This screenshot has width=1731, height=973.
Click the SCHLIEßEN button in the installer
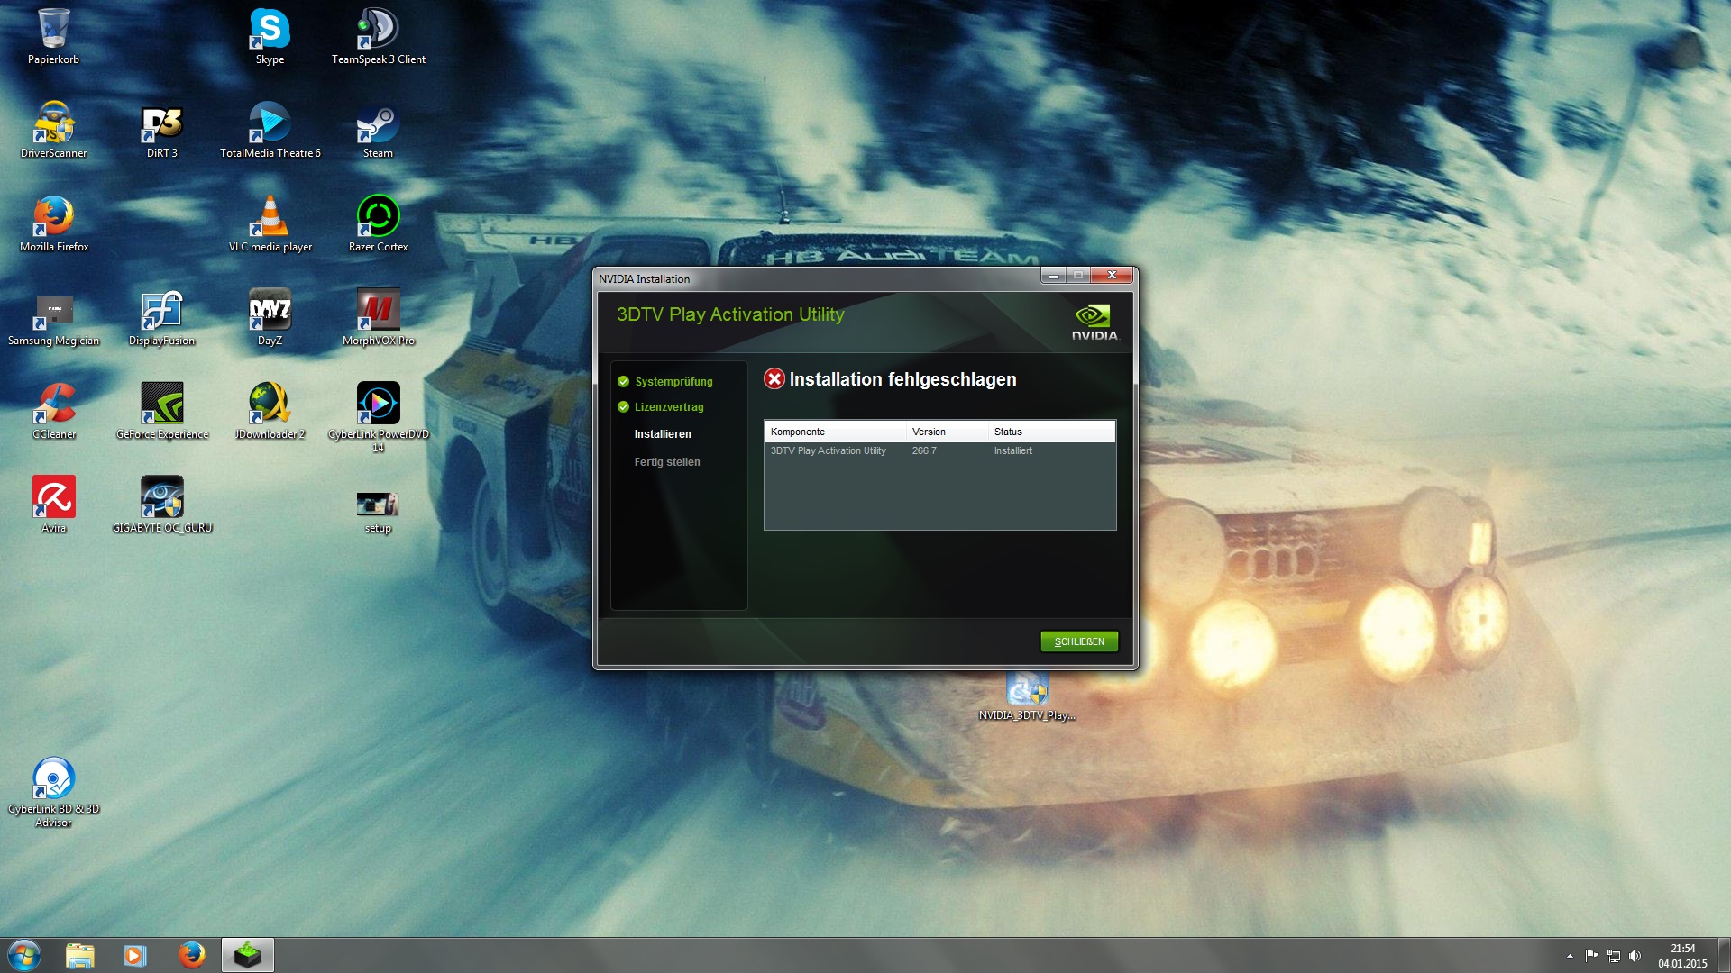1079,641
